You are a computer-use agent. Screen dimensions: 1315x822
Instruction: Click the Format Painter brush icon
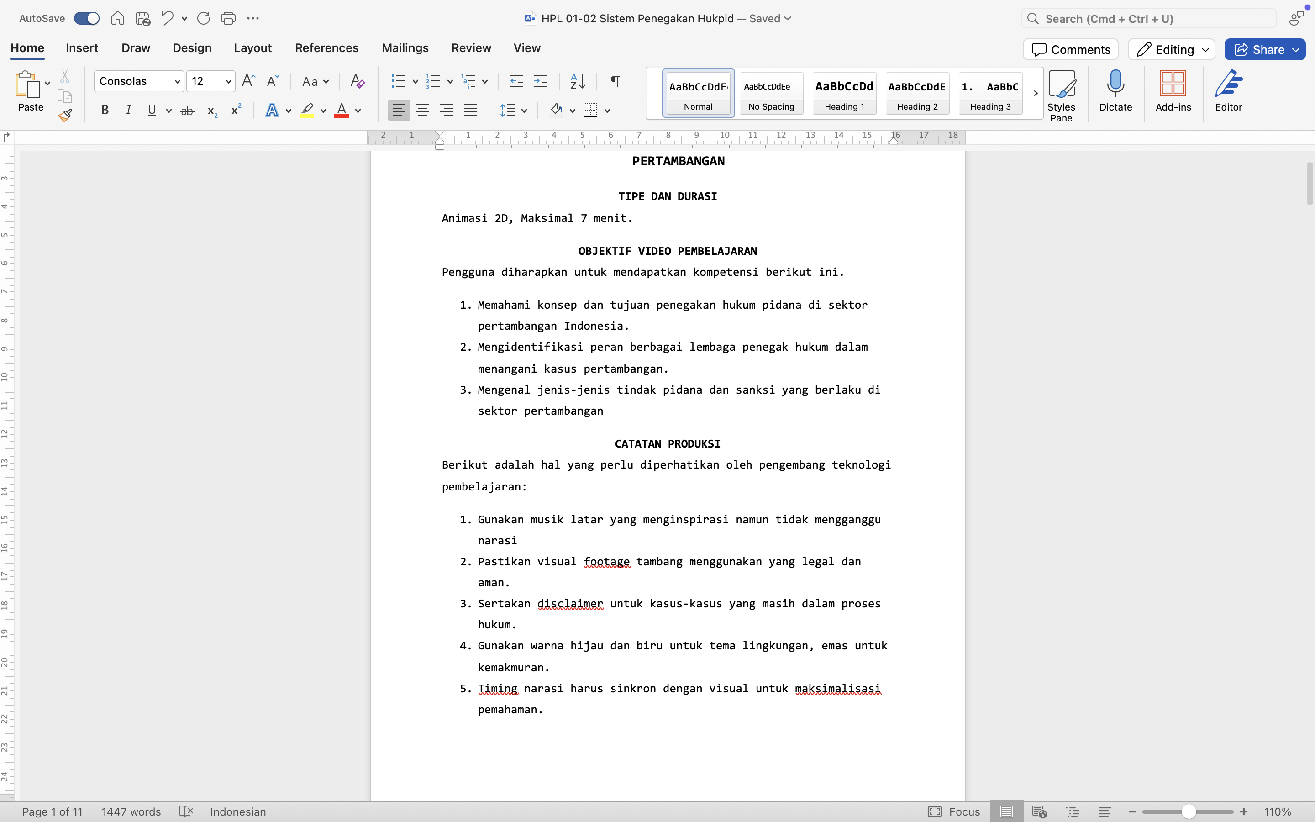[65, 115]
